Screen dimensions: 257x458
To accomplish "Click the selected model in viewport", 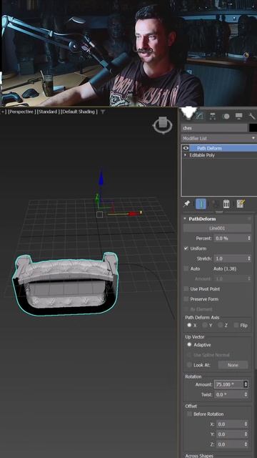I will click(65, 283).
